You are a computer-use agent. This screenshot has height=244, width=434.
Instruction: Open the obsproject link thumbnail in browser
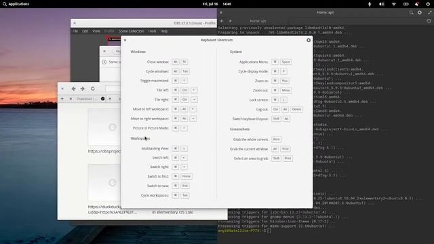pyautogui.click(x=104, y=127)
